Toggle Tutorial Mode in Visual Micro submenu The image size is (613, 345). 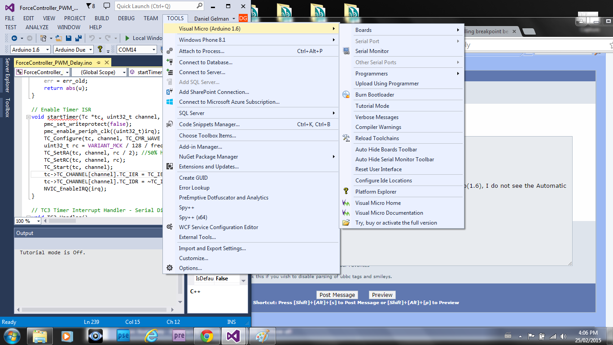pos(402,106)
